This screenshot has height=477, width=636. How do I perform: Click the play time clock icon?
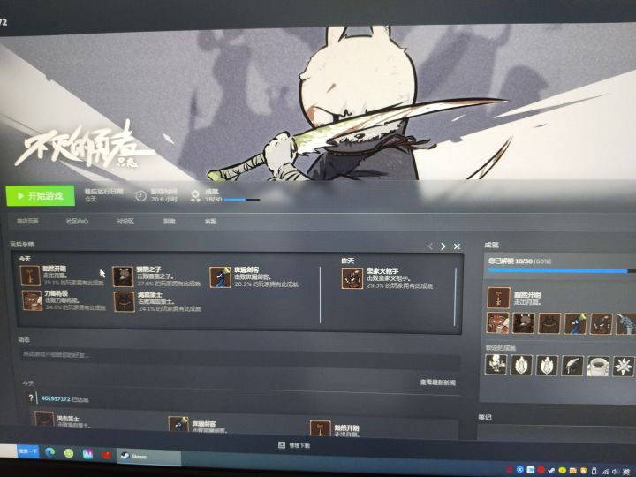[140, 196]
